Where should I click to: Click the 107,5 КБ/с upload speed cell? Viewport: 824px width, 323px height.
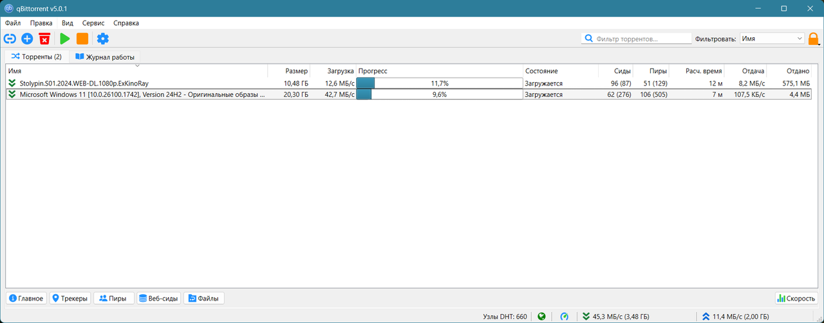(x=749, y=94)
